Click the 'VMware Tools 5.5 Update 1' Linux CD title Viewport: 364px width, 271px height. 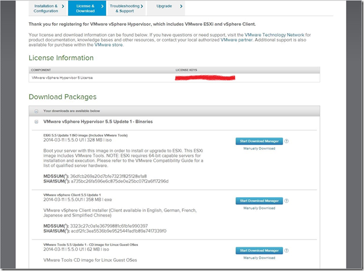91,245
